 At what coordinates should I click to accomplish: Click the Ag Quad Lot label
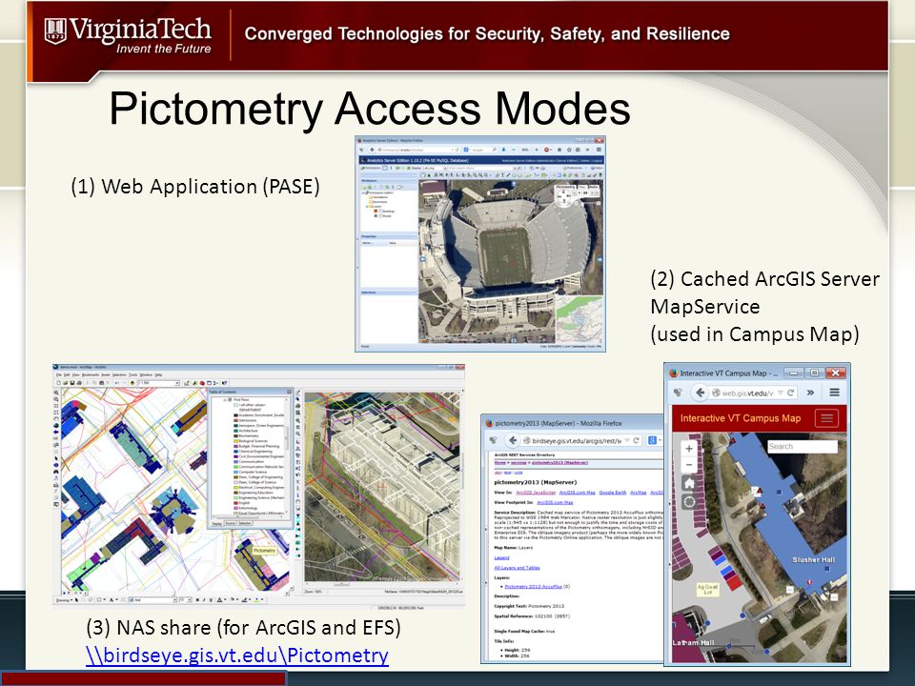click(707, 589)
